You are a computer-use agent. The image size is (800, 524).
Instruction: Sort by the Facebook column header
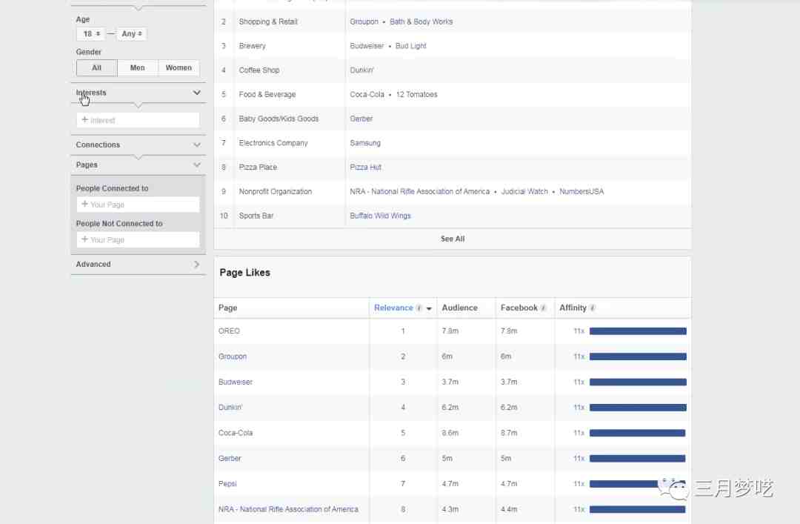(519, 308)
